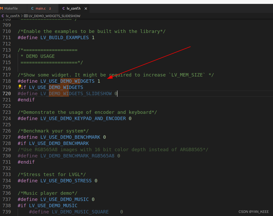Click line number 734 in gutter
273x216 pixels.
[x=6, y=181]
